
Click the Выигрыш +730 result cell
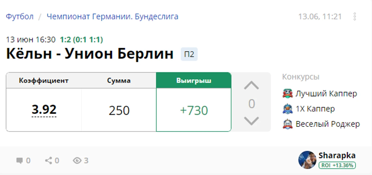click(194, 110)
